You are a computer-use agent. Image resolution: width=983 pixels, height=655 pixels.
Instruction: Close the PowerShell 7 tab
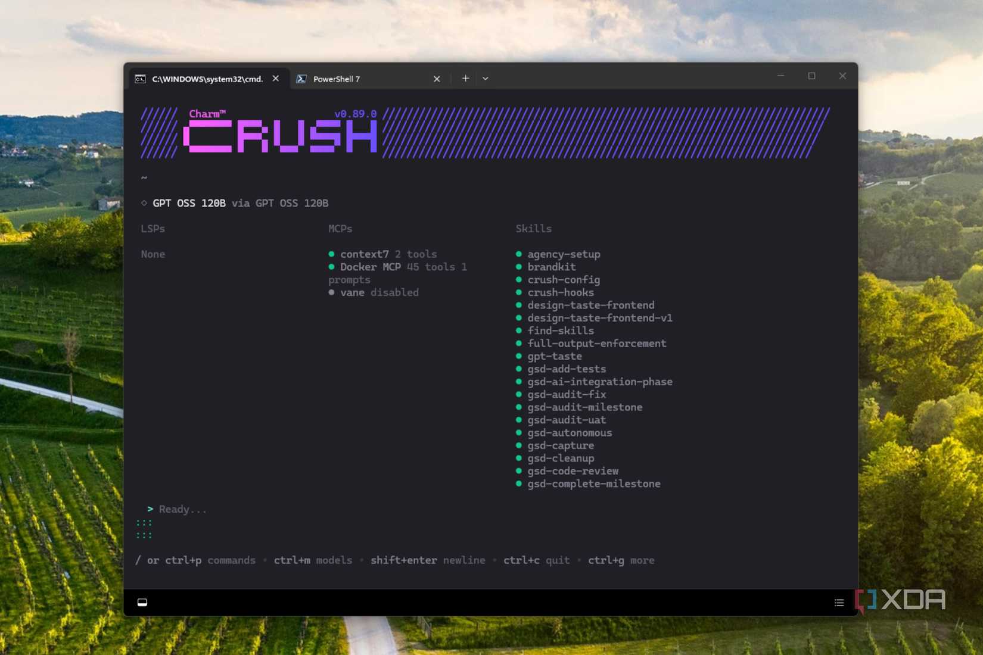coord(437,79)
